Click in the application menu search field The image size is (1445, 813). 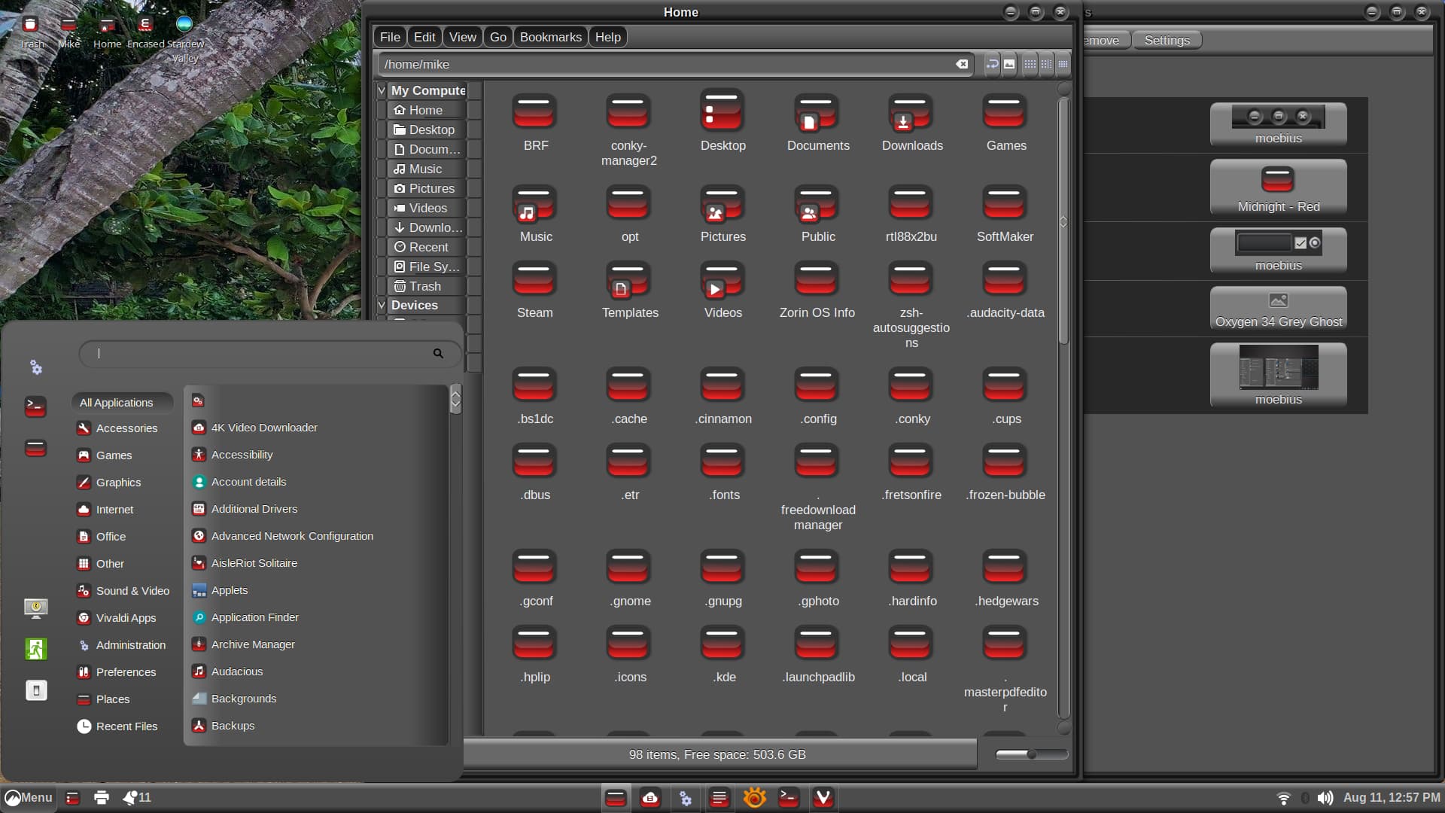tap(269, 353)
